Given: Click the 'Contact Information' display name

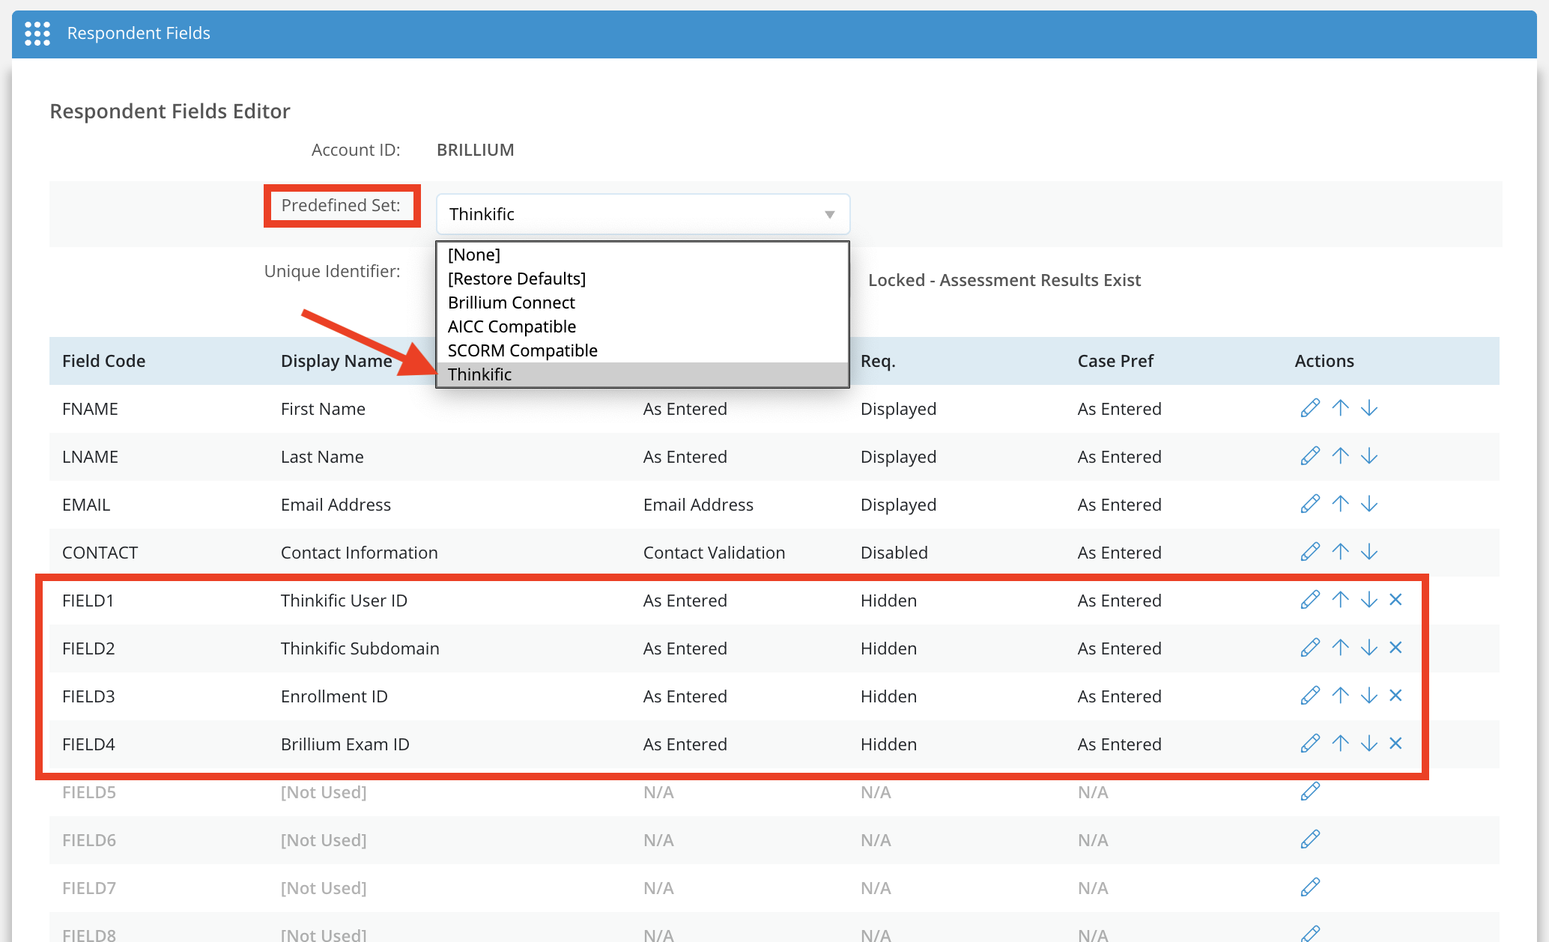Looking at the screenshot, I should [360, 553].
